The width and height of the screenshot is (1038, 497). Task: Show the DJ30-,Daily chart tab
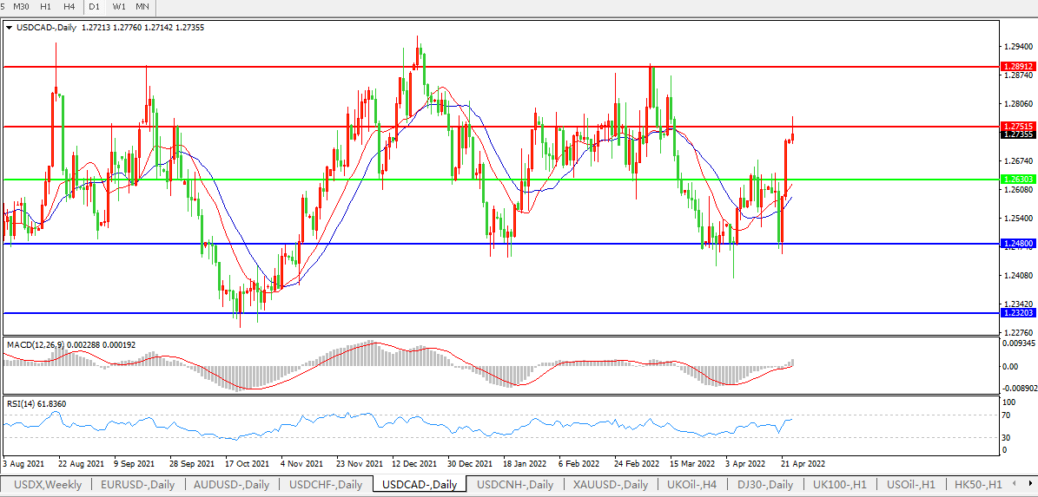click(764, 484)
